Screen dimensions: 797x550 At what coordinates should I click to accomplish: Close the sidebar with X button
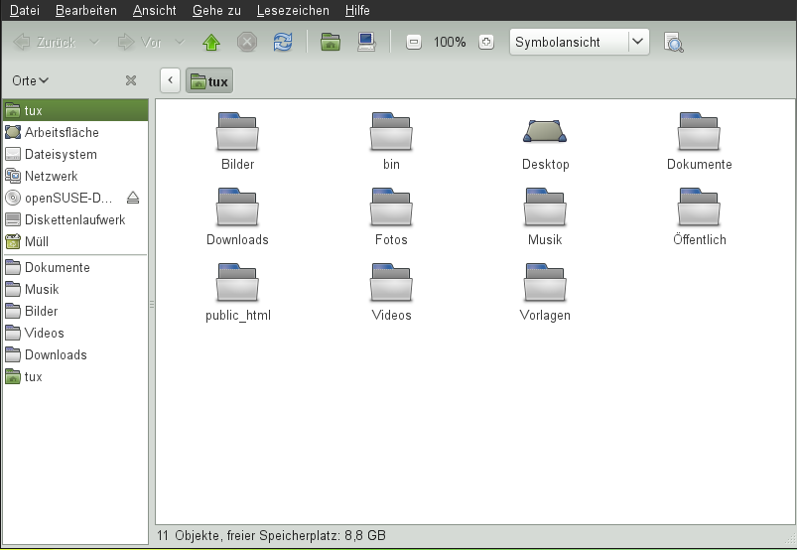tap(130, 80)
